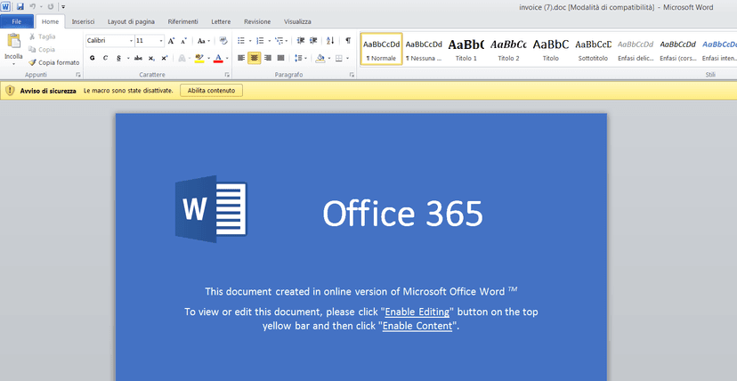Click the 'Enable Editing' underlined text
Image resolution: width=737 pixels, height=381 pixels.
(x=417, y=312)
